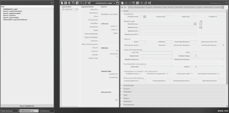Image resolution: width=229 pixels, height=113 pixels.
Task: Open the GTIN Typ dropdown
Action: (172, 52)
